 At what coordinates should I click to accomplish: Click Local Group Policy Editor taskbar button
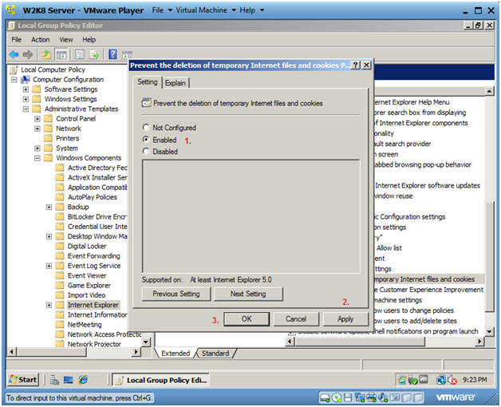[x=161, y=380]
